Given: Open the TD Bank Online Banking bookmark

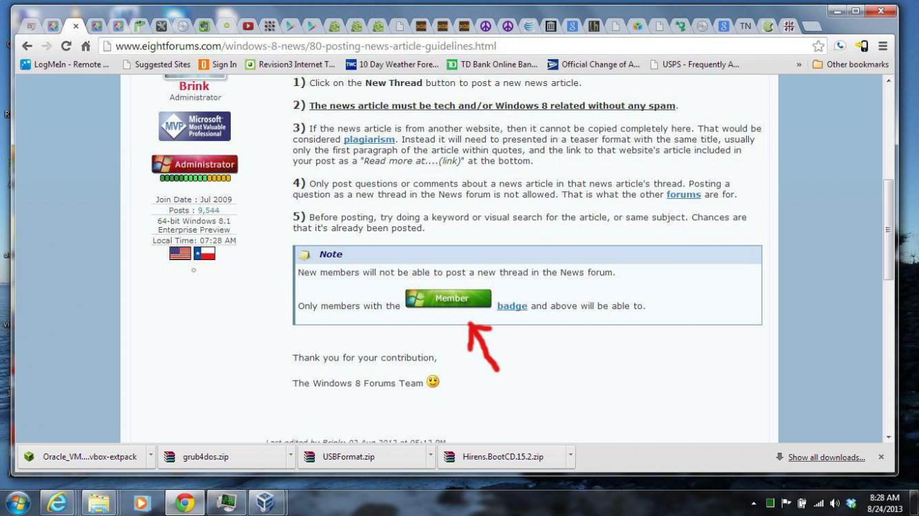Looking at the screenshot, I should [491, 65].
